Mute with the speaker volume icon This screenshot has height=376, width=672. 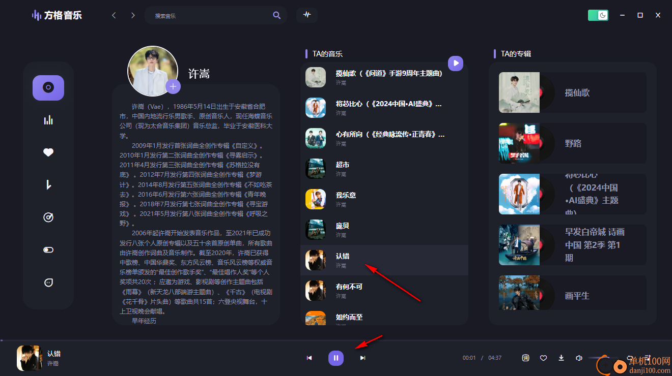click(579, 358)
